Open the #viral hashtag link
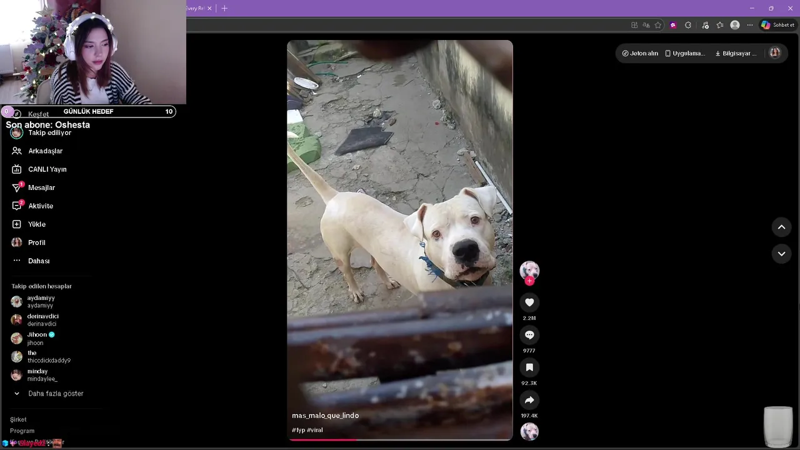This screenshot has width=800, height=450. coord(315,430)
